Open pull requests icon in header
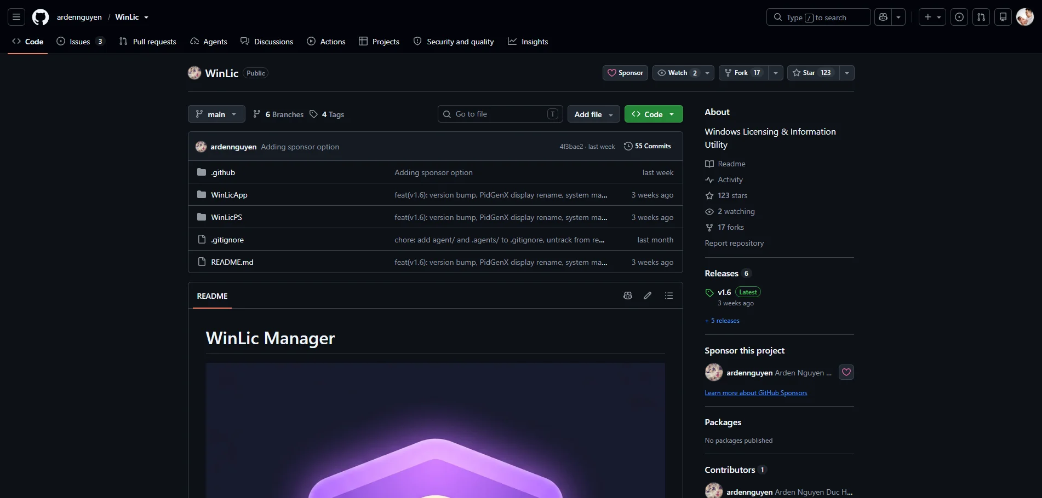This screenshot has width=1042, height=498. (x=981, y=17)
